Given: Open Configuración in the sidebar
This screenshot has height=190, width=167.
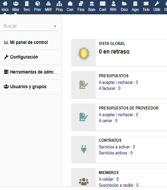Looking at the screenshot, I should (x=24, y=57).
